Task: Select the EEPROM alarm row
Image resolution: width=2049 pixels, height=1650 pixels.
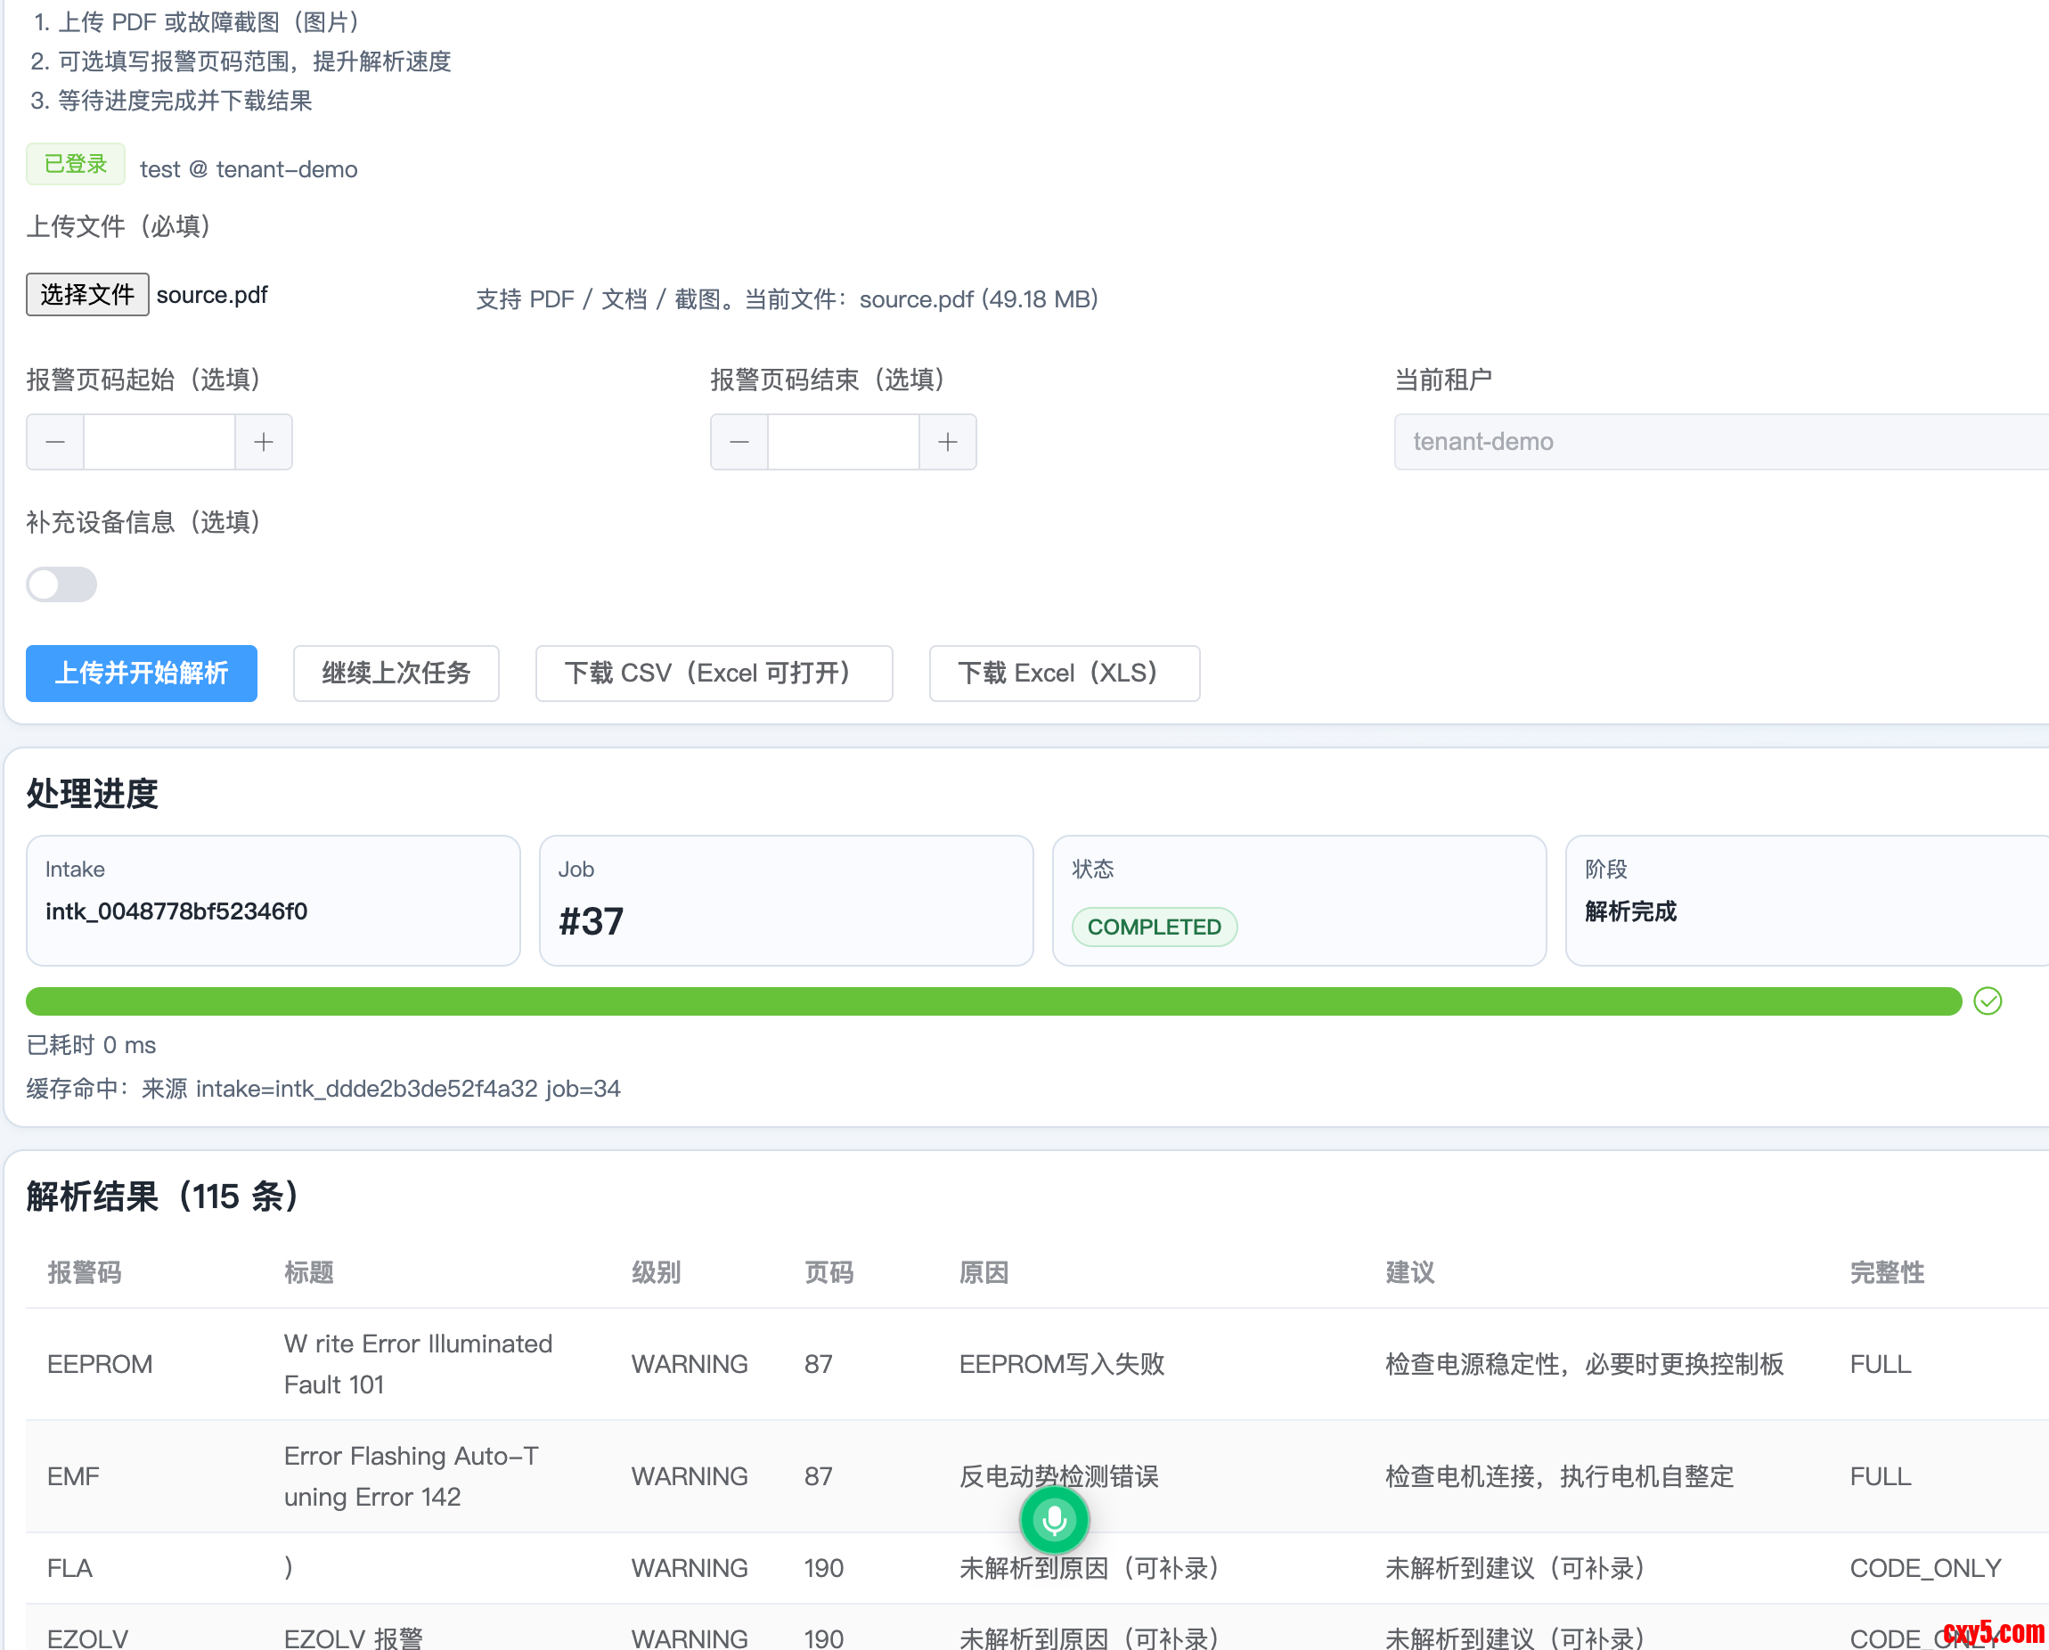Action: tap(100, 1364)
